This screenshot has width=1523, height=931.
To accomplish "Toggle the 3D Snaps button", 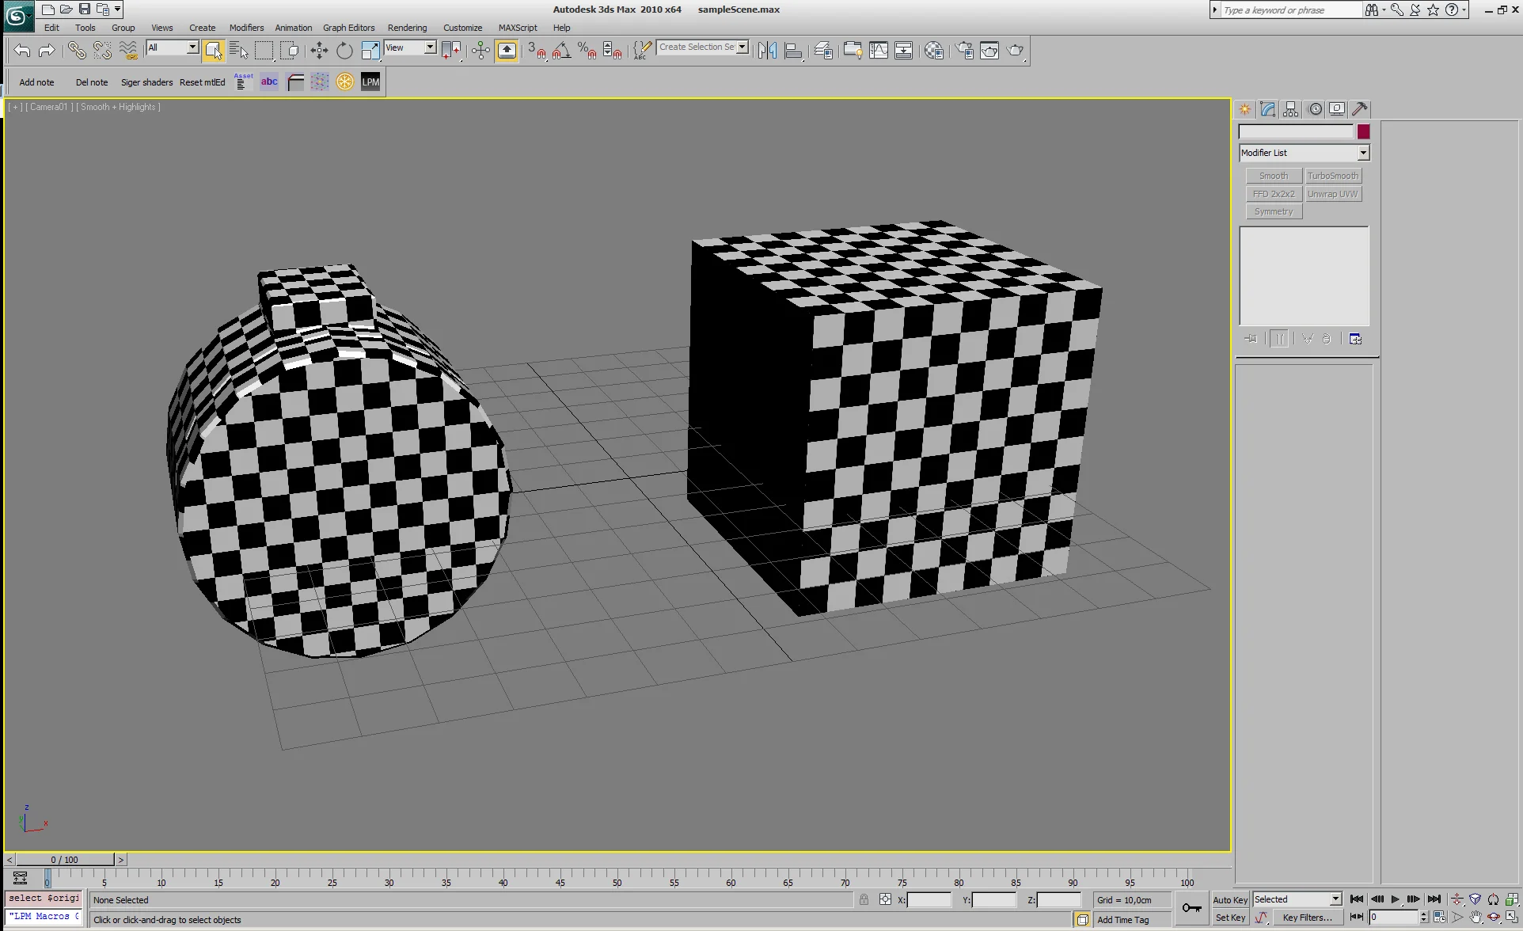I will point(537,51).
